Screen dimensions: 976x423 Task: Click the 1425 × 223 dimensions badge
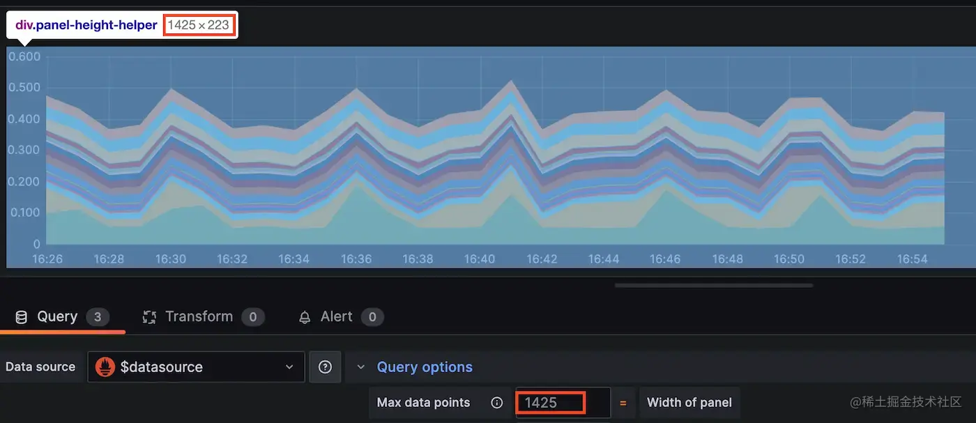(199, 24)
